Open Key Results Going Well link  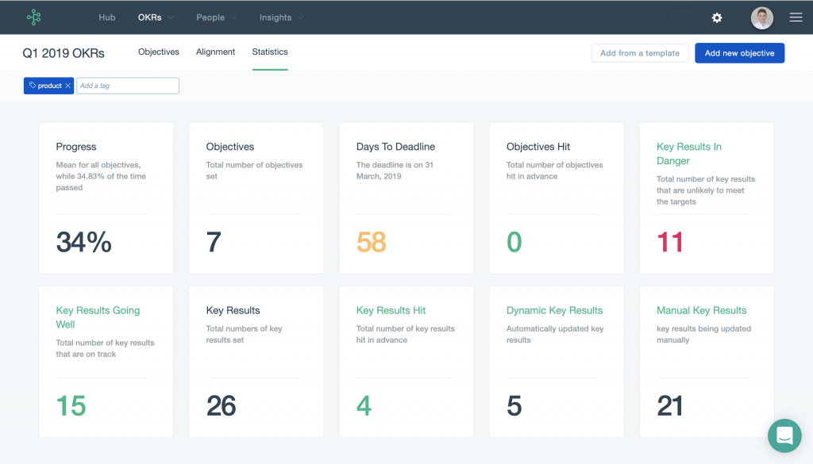[98, 317]
